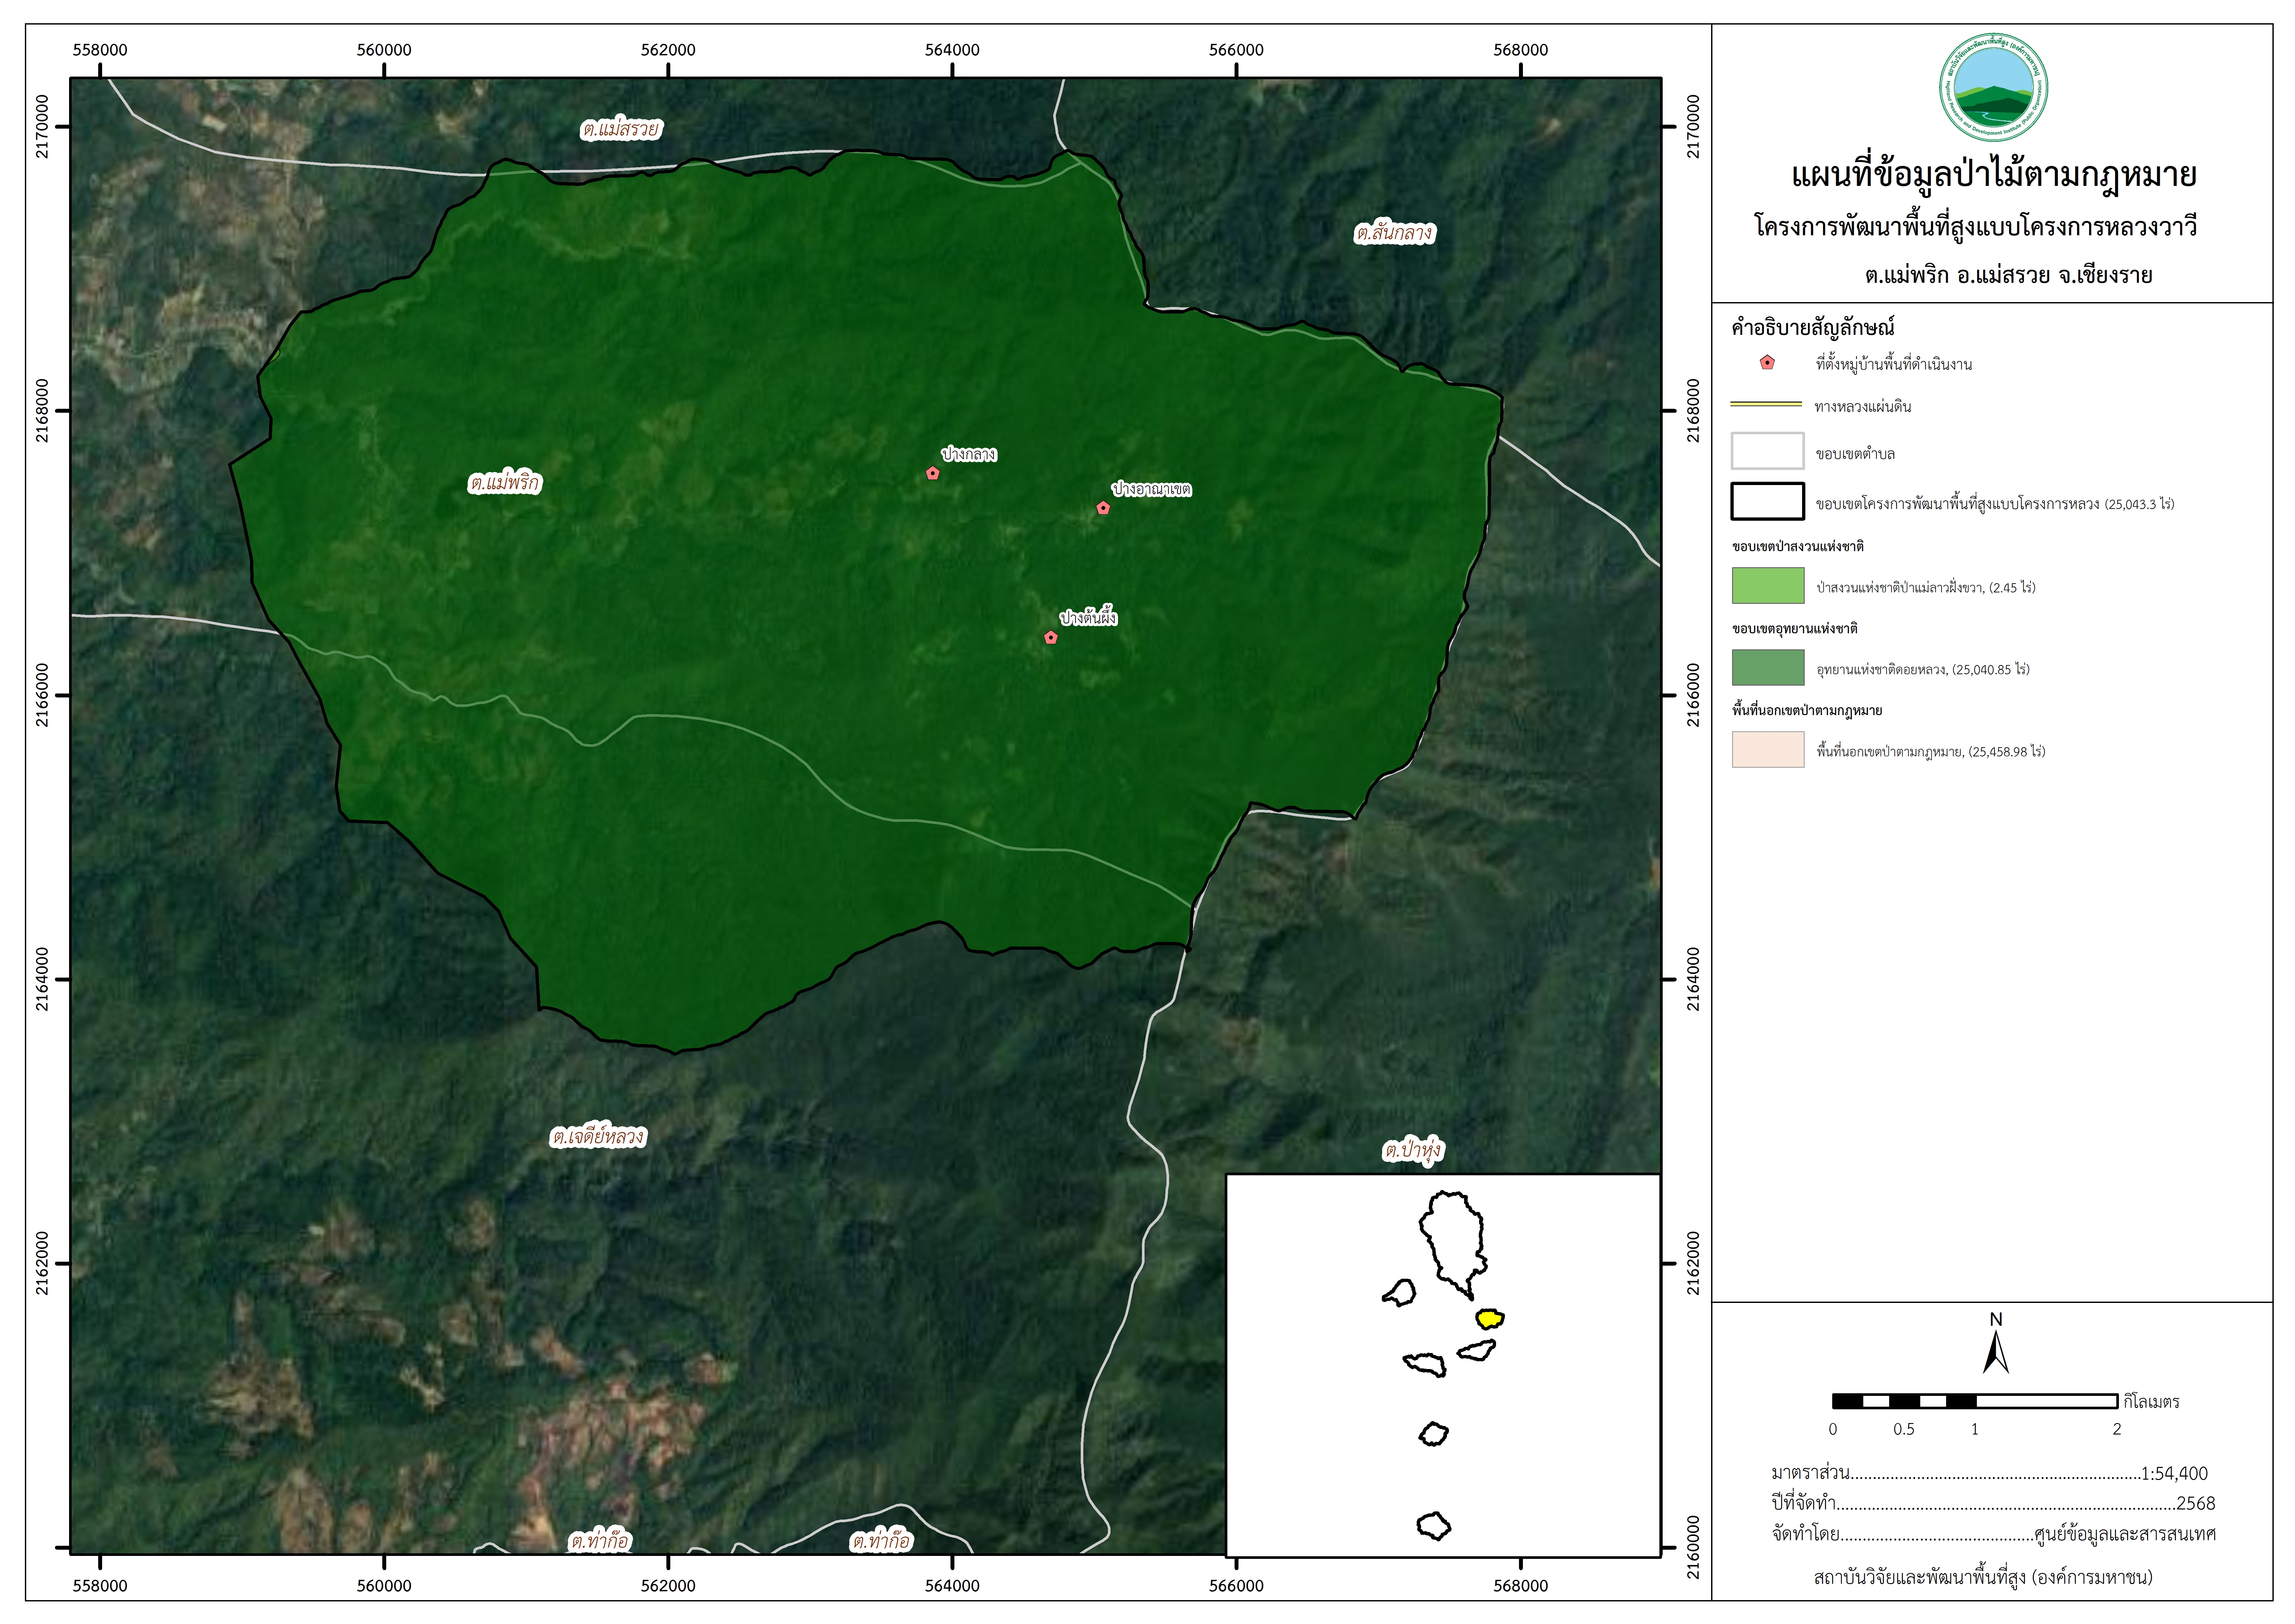Click the scale unit label กิโลเมตร
Image resolution: width=2295 pixels, height=1624 pixels.
(2151, 1402)
